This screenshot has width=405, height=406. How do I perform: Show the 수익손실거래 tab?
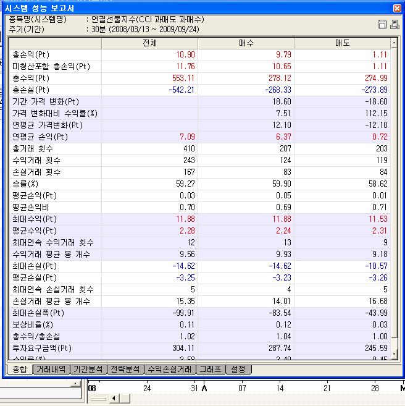(169, 370)
